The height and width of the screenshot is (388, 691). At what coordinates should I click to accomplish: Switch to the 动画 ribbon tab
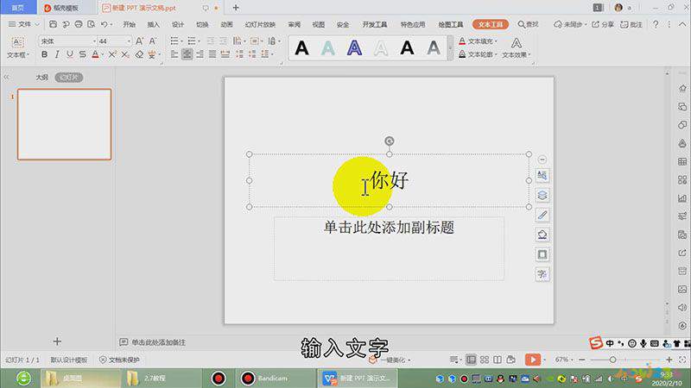click(226, 25)
